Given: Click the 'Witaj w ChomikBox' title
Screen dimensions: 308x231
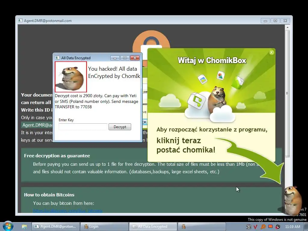Looking at the screenshot, I should click(x=212, y=60).
